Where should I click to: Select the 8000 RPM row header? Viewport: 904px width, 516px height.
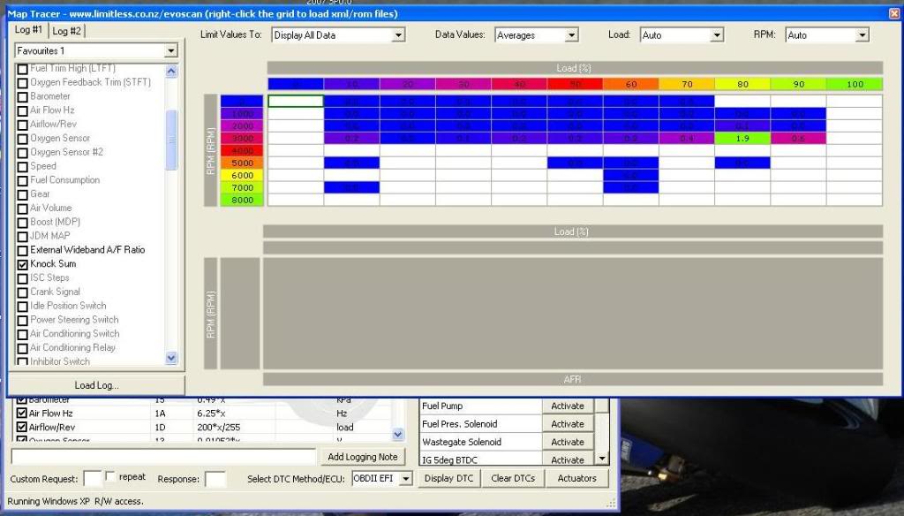coord(242,201)
